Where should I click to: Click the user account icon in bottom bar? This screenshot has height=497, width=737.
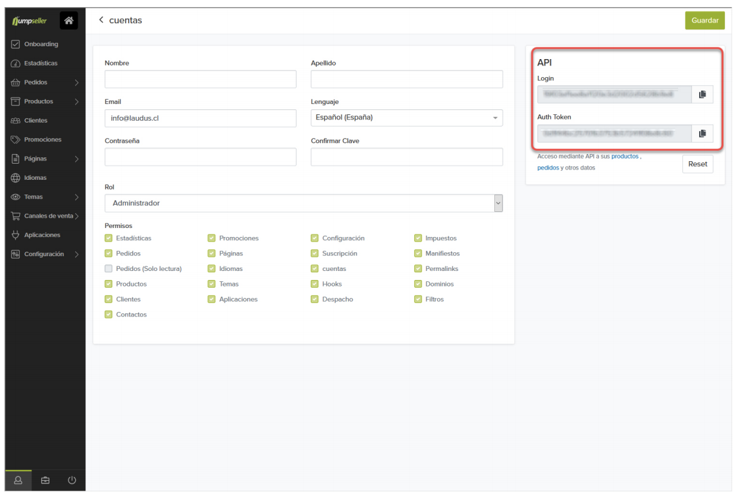pos(18,480)
